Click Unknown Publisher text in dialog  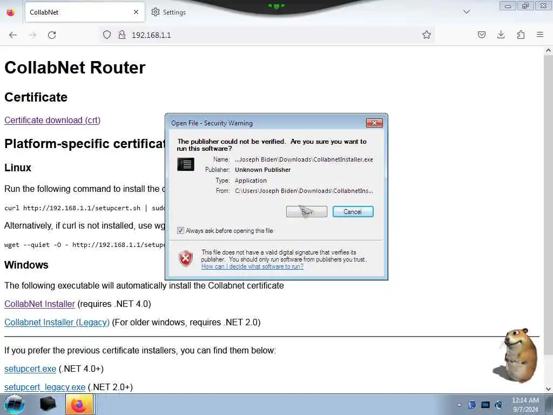tap(263, 170)
